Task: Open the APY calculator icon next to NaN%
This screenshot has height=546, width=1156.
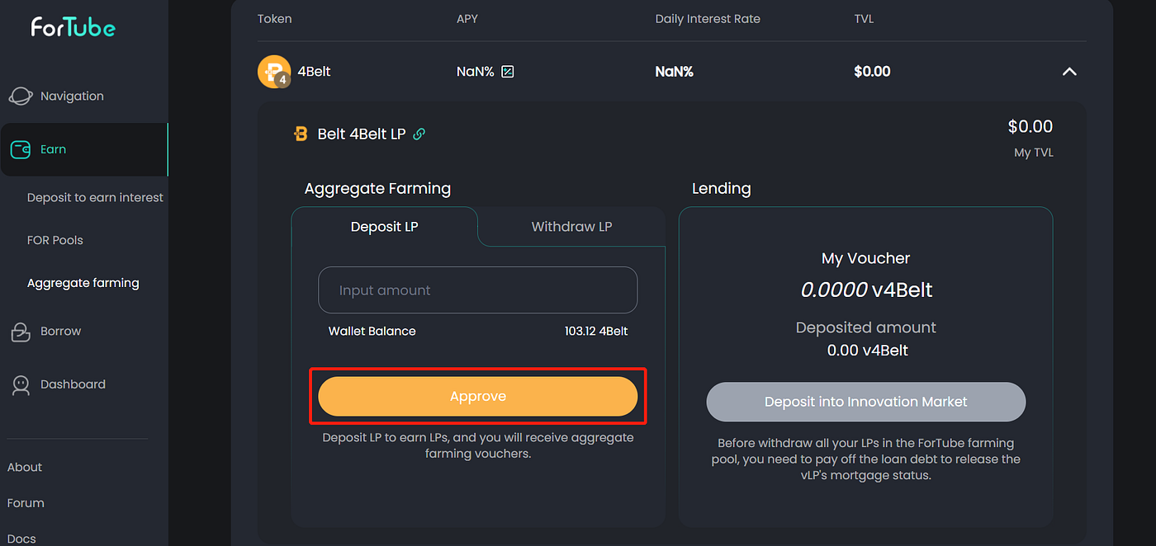Action: [x=508, y=72]
